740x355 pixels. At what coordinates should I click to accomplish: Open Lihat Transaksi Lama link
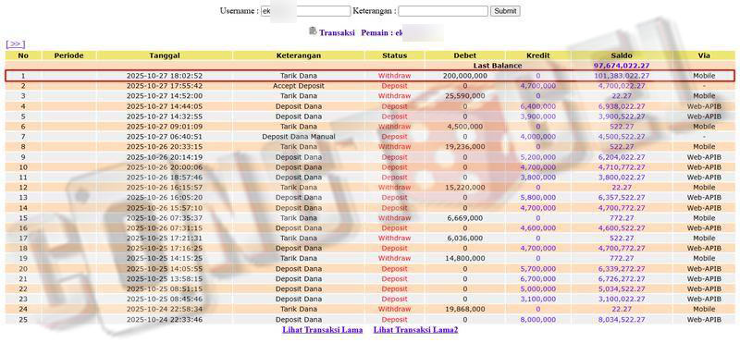(322, 330)
